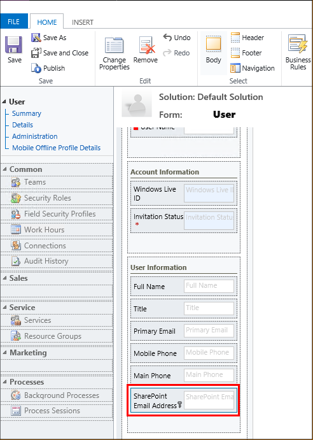Switch to the INSERT ribbon tab

click(83, 22)
